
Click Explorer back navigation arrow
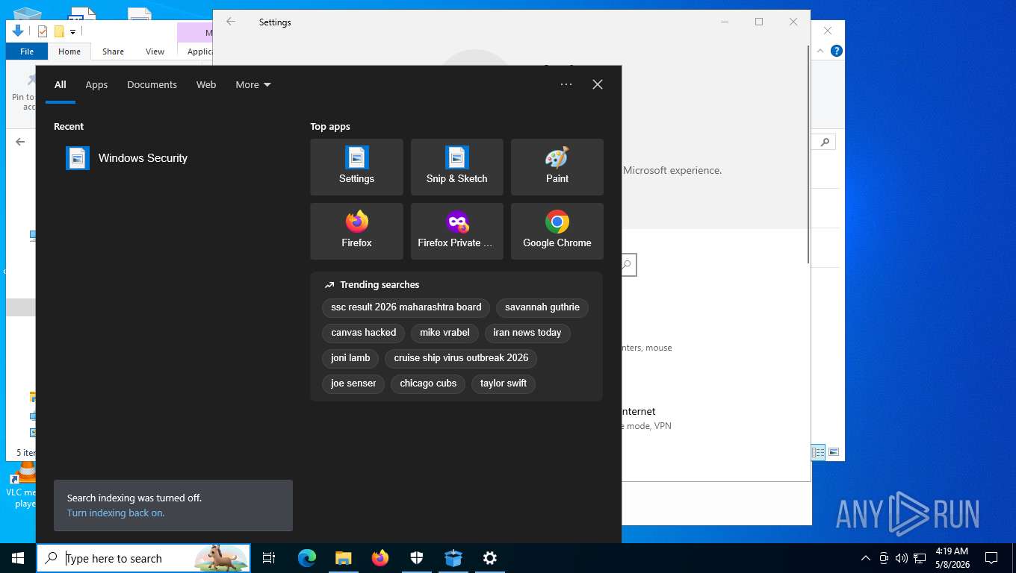tap(20, 142)
